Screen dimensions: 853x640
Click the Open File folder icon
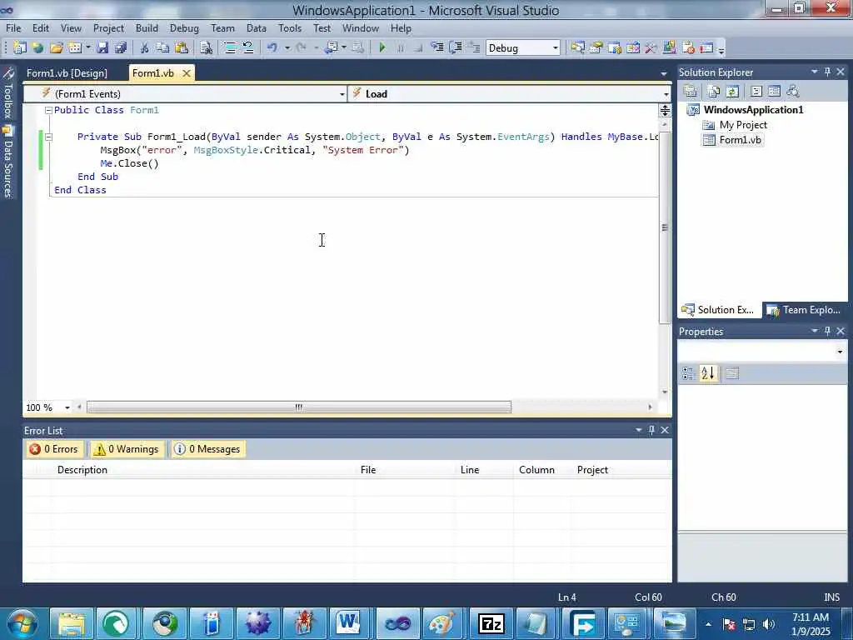[56, 47]
